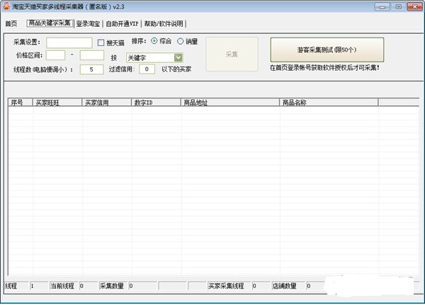Sort by 买家旺旺 column header
This screenshot has height=305, width=425.
[57, 103]
